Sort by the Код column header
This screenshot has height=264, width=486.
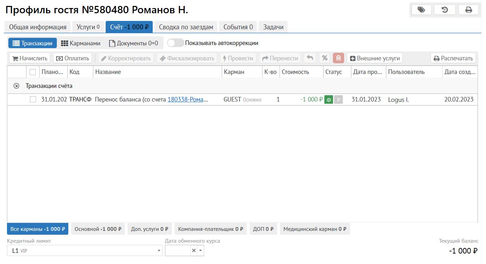tap(80, 72)
